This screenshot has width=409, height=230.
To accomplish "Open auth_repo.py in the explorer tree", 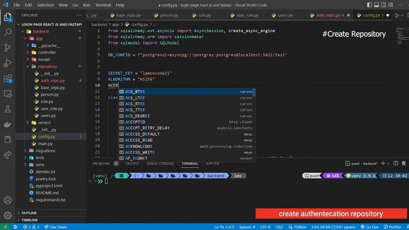I will [x=52, y=80].
